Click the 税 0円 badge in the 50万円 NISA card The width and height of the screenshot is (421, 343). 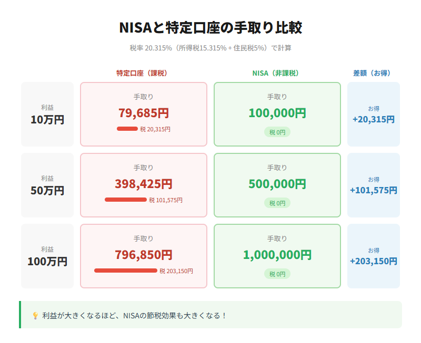pyautogui.click(x=278, y=203)
